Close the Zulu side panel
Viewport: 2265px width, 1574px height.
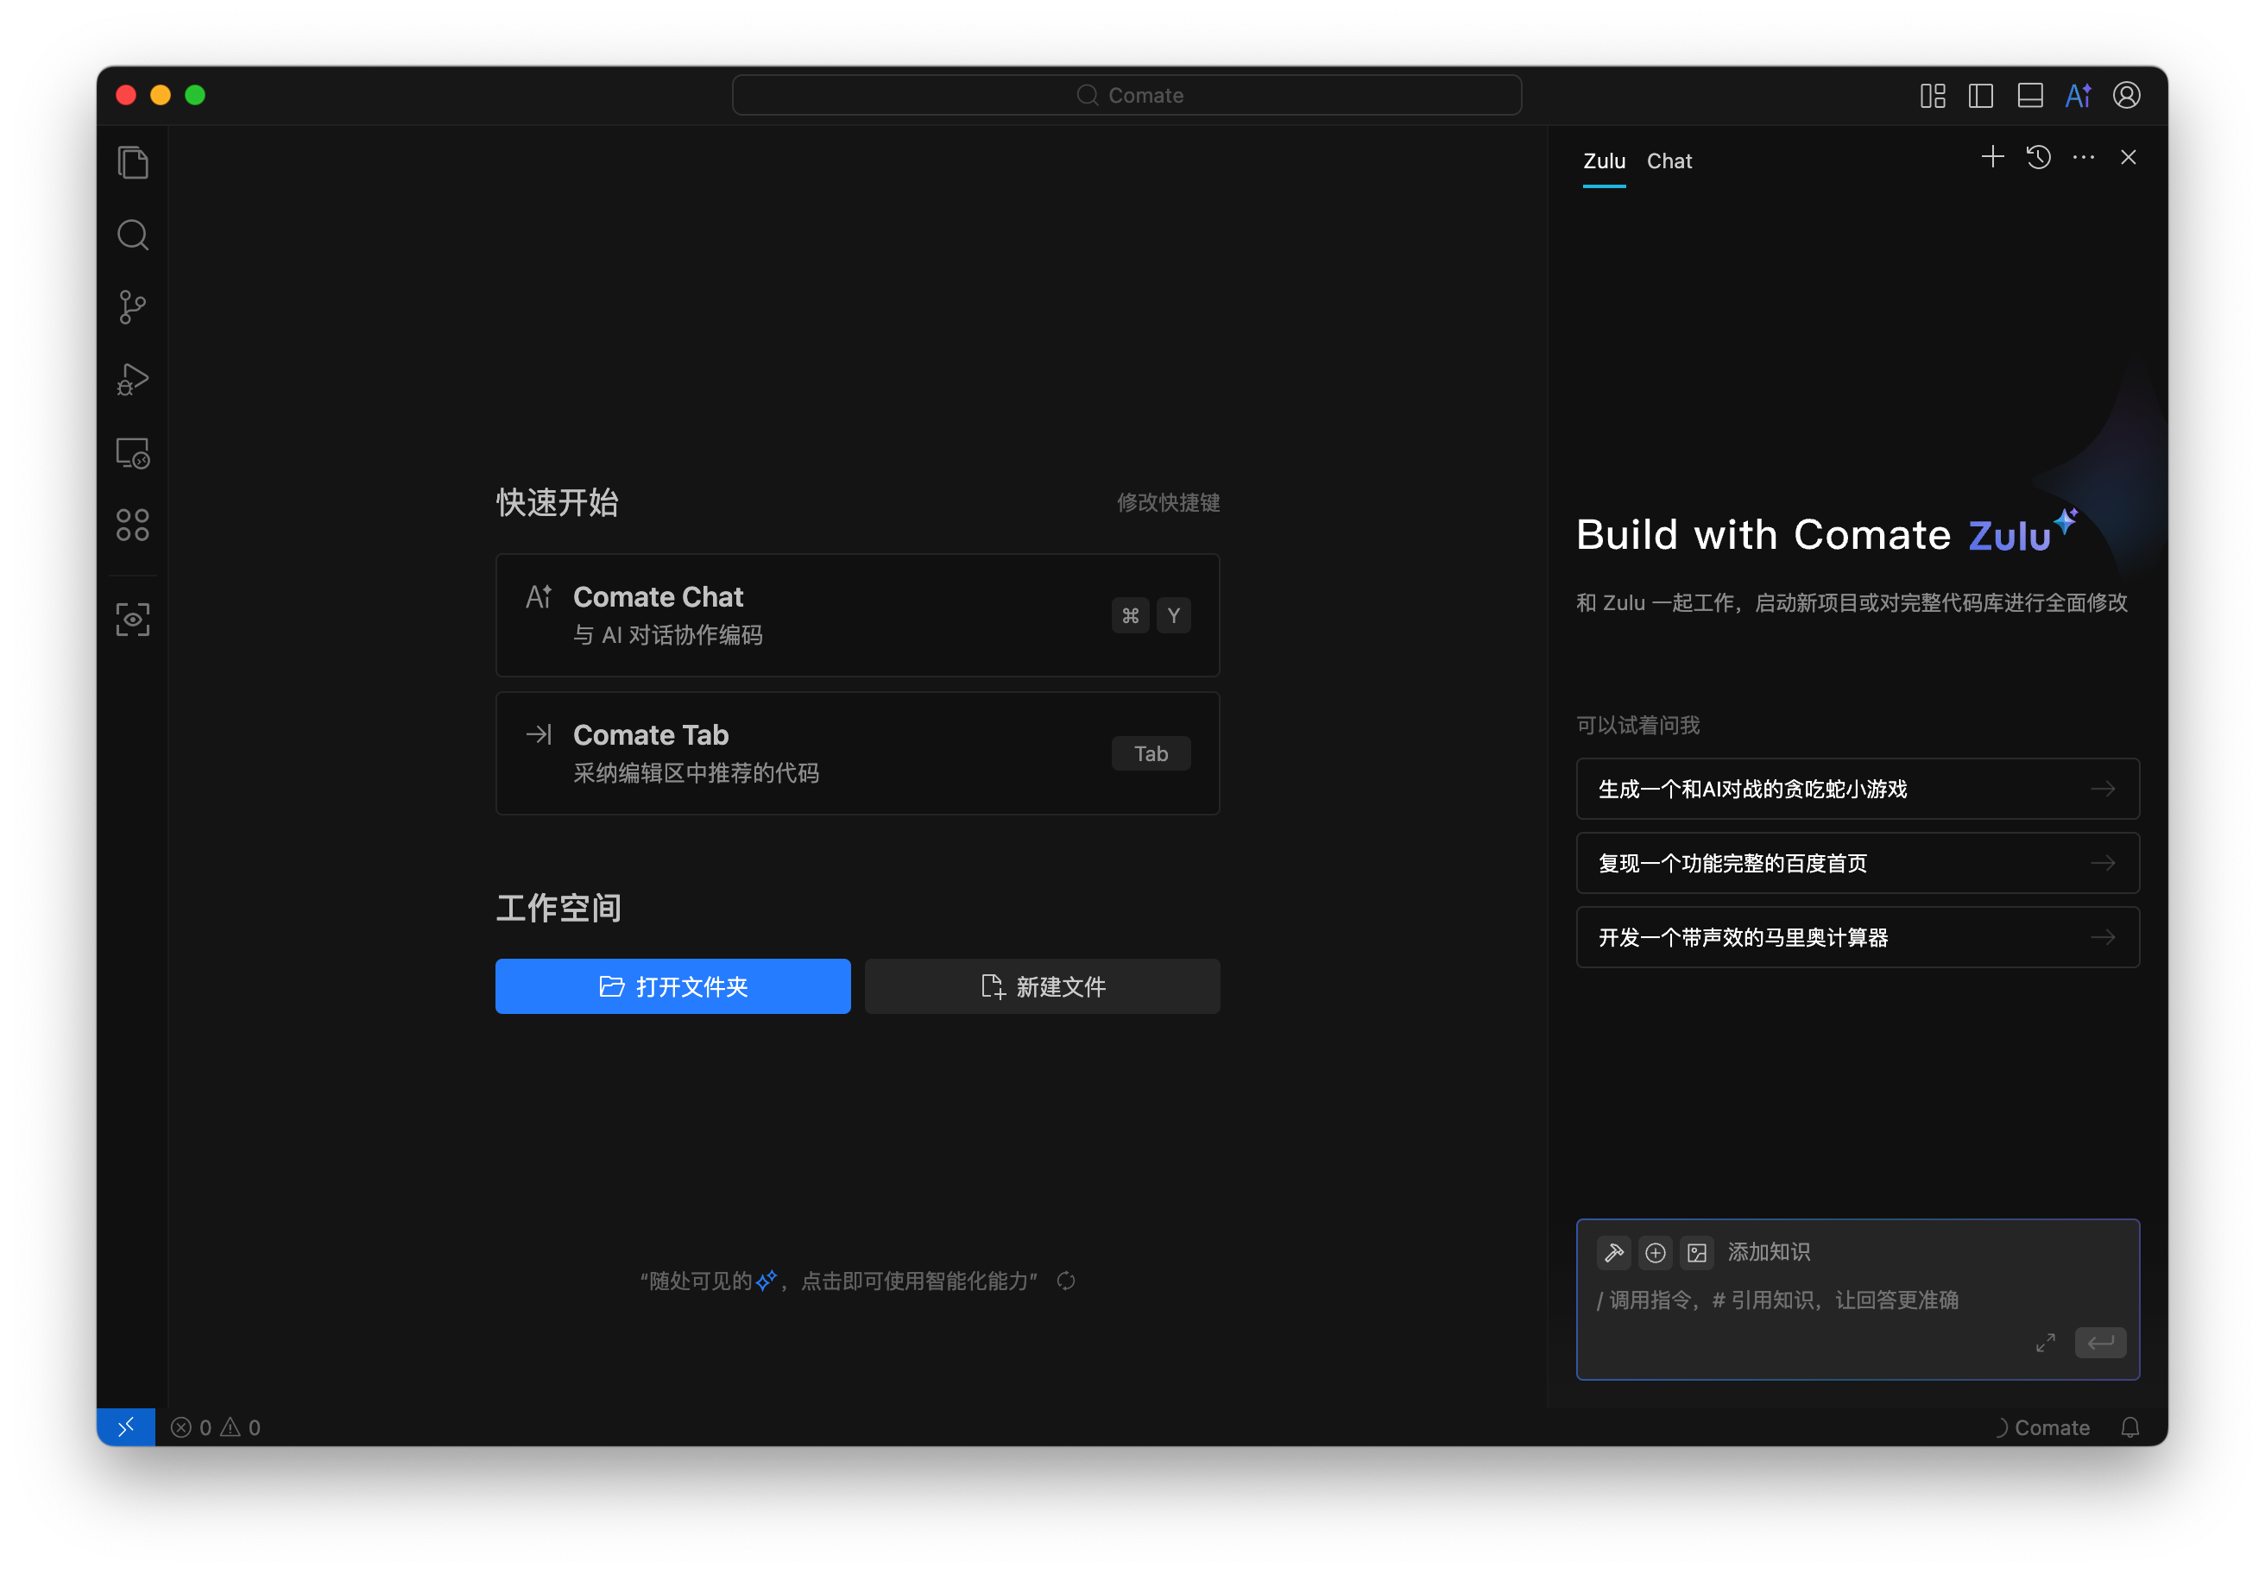(2128, 157)
